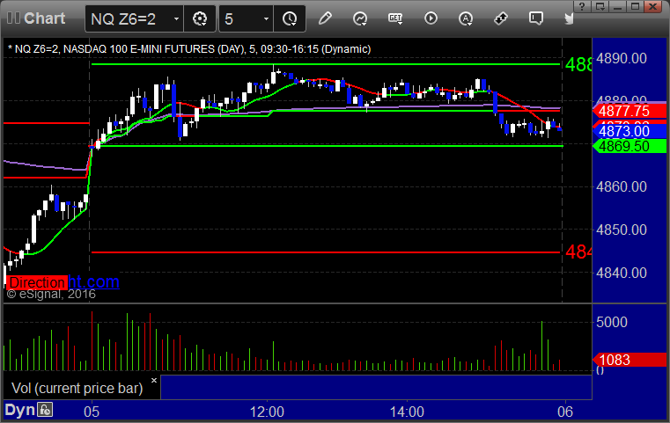Click the 5000 volume axis label
Viewport: 670px width, 423px height.
pos(612,322)
